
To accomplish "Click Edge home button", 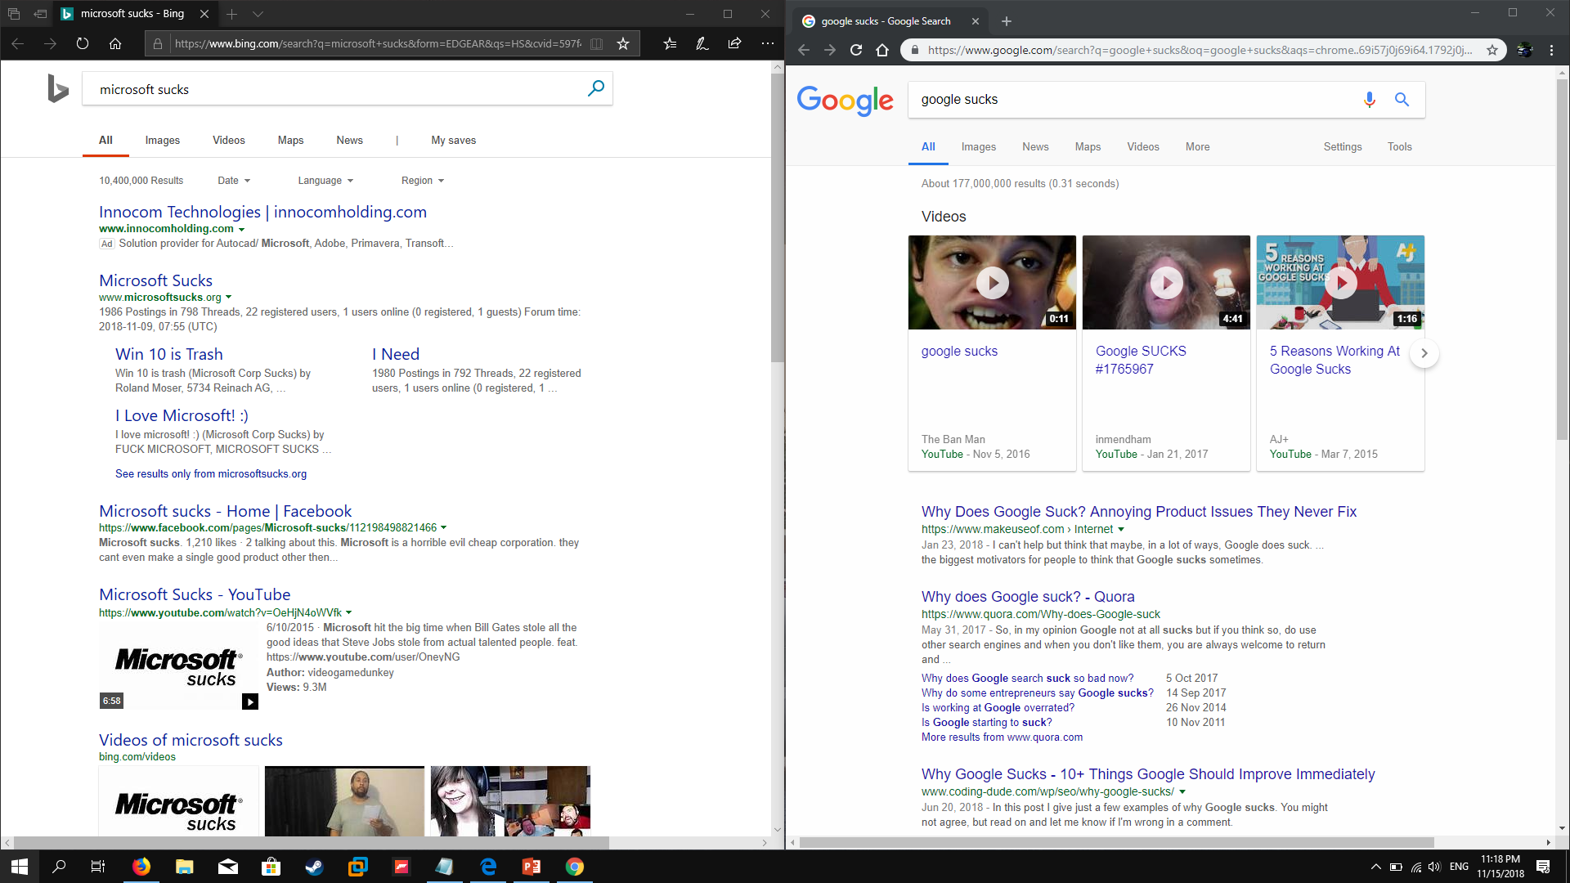I will [x=115, y=43].
